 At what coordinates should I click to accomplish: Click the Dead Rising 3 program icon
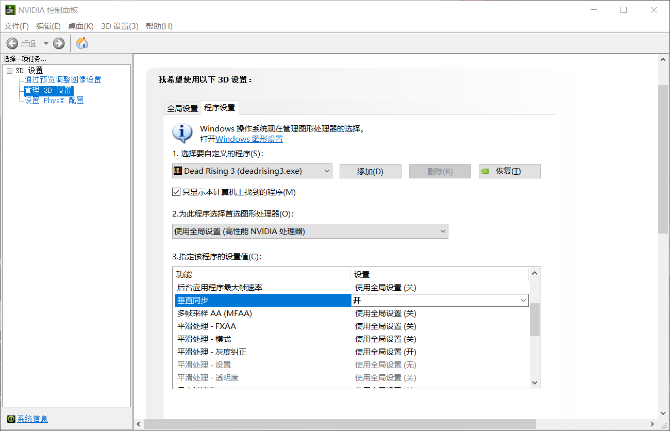[178, 171]
